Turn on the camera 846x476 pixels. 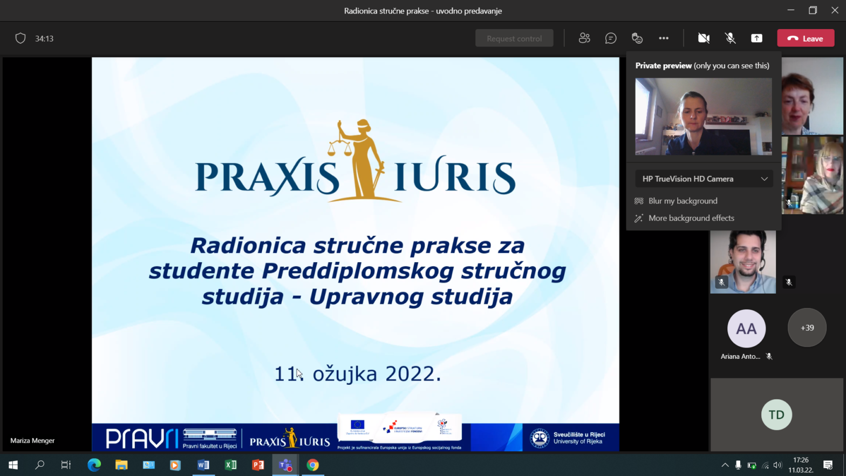click(704, 38)
